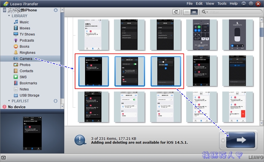Collapse the LIBRARY section
The image size is (264, 162).
coord(9,16)
